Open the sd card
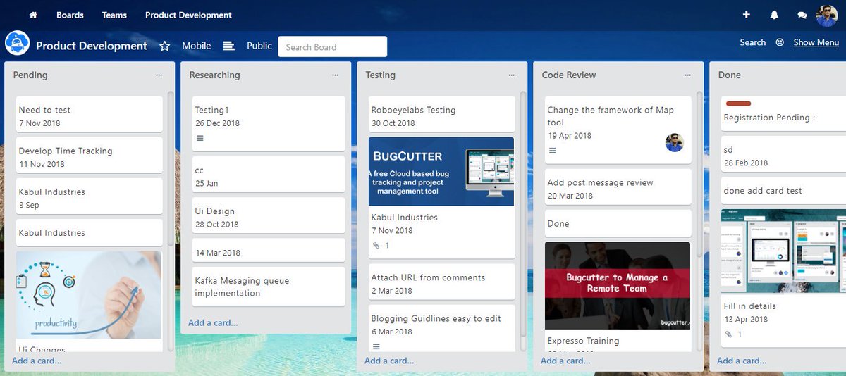This screenshot has width=846, height=376. [x=783, y=155]
